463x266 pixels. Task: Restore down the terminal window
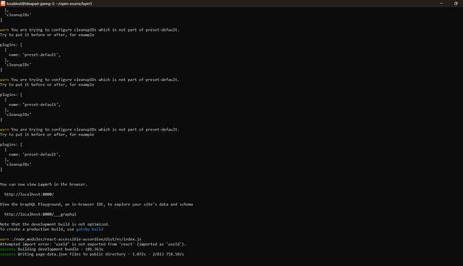456,3
